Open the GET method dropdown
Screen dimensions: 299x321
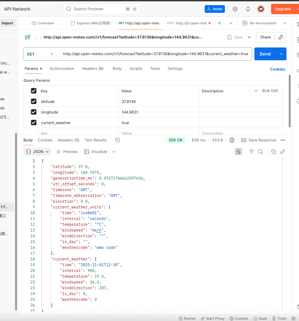point(40,54)
